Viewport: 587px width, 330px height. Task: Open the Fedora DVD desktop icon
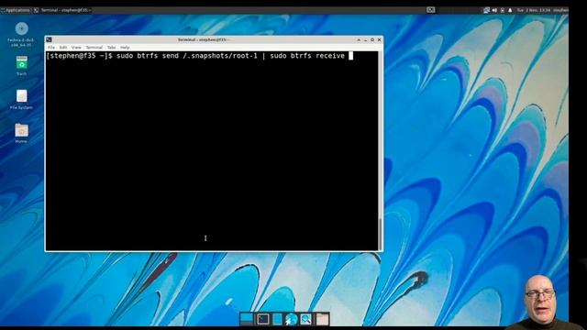[21, 35]
